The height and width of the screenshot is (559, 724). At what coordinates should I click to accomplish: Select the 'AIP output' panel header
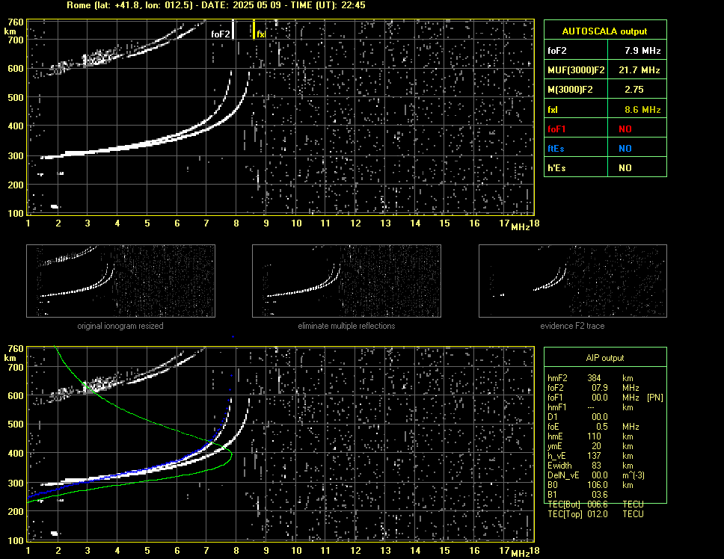click(605, 358)
